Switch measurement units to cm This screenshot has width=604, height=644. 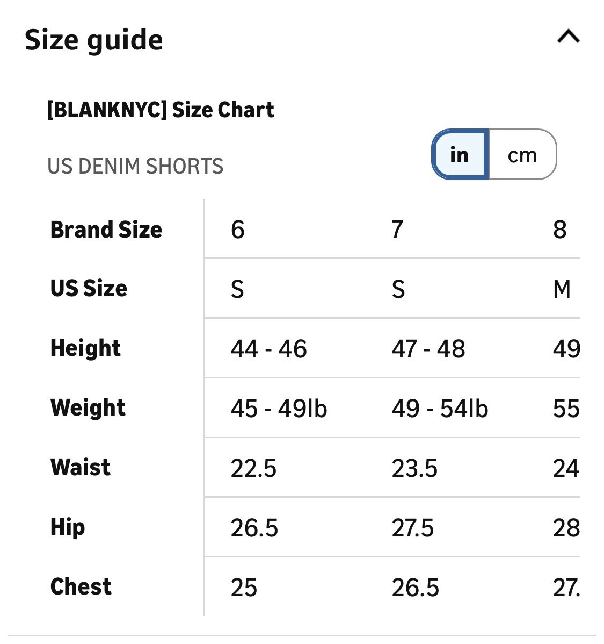(x=522, y=154)
